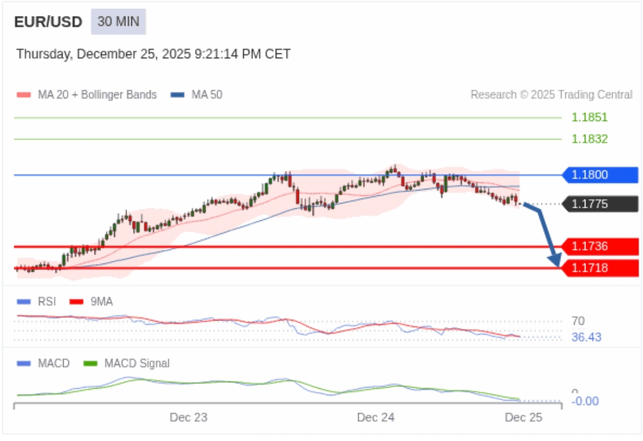Viewport: 643px width, 441px height.
Task: Select the red 1.1718 support price tag
Action: [x=600, y=268]
